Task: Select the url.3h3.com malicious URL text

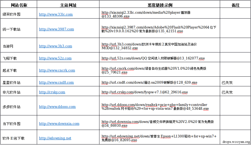Action: [149, 46]
